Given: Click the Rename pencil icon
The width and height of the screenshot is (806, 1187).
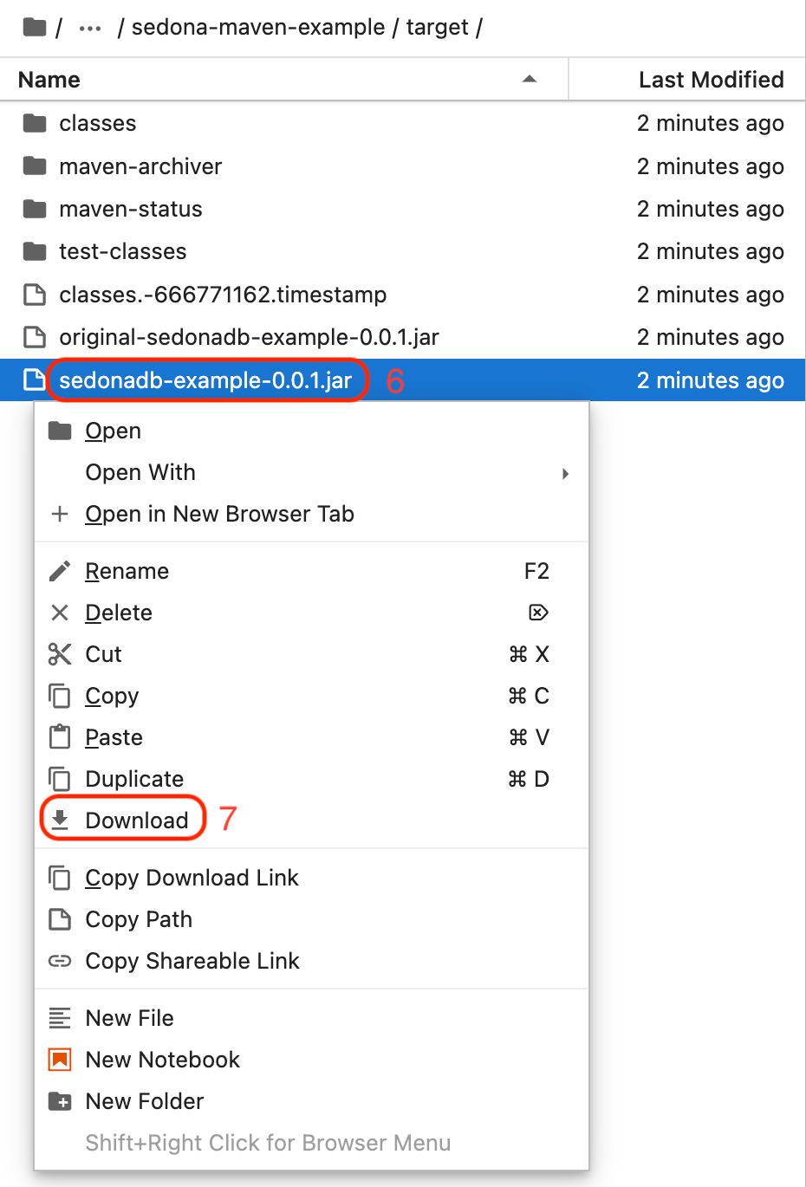Looking at the screenshot, I should click(x=59, y=571).
